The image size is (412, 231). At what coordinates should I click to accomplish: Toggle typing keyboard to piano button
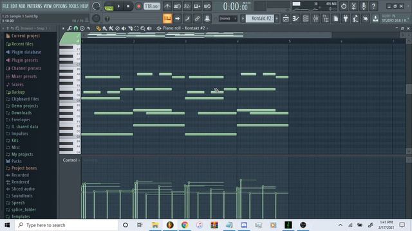pyautogui.click(x=167, y=19)
